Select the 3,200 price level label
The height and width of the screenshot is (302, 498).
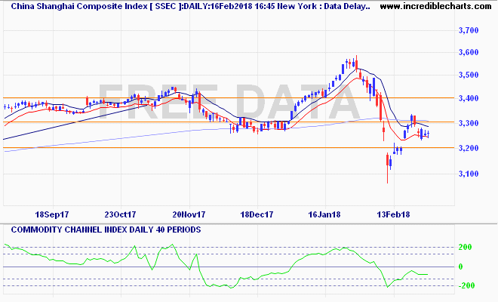tap(469, 148)
